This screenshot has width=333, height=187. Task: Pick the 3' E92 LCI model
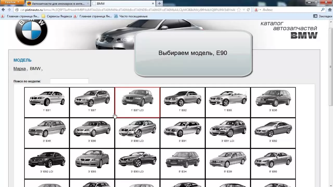click(47, 164)
